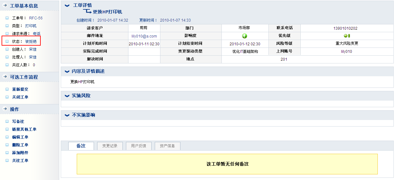Select the 资产信息 tab
Image resolution: width=395 pixels, height=180 pixels.
tap(167, 146)
